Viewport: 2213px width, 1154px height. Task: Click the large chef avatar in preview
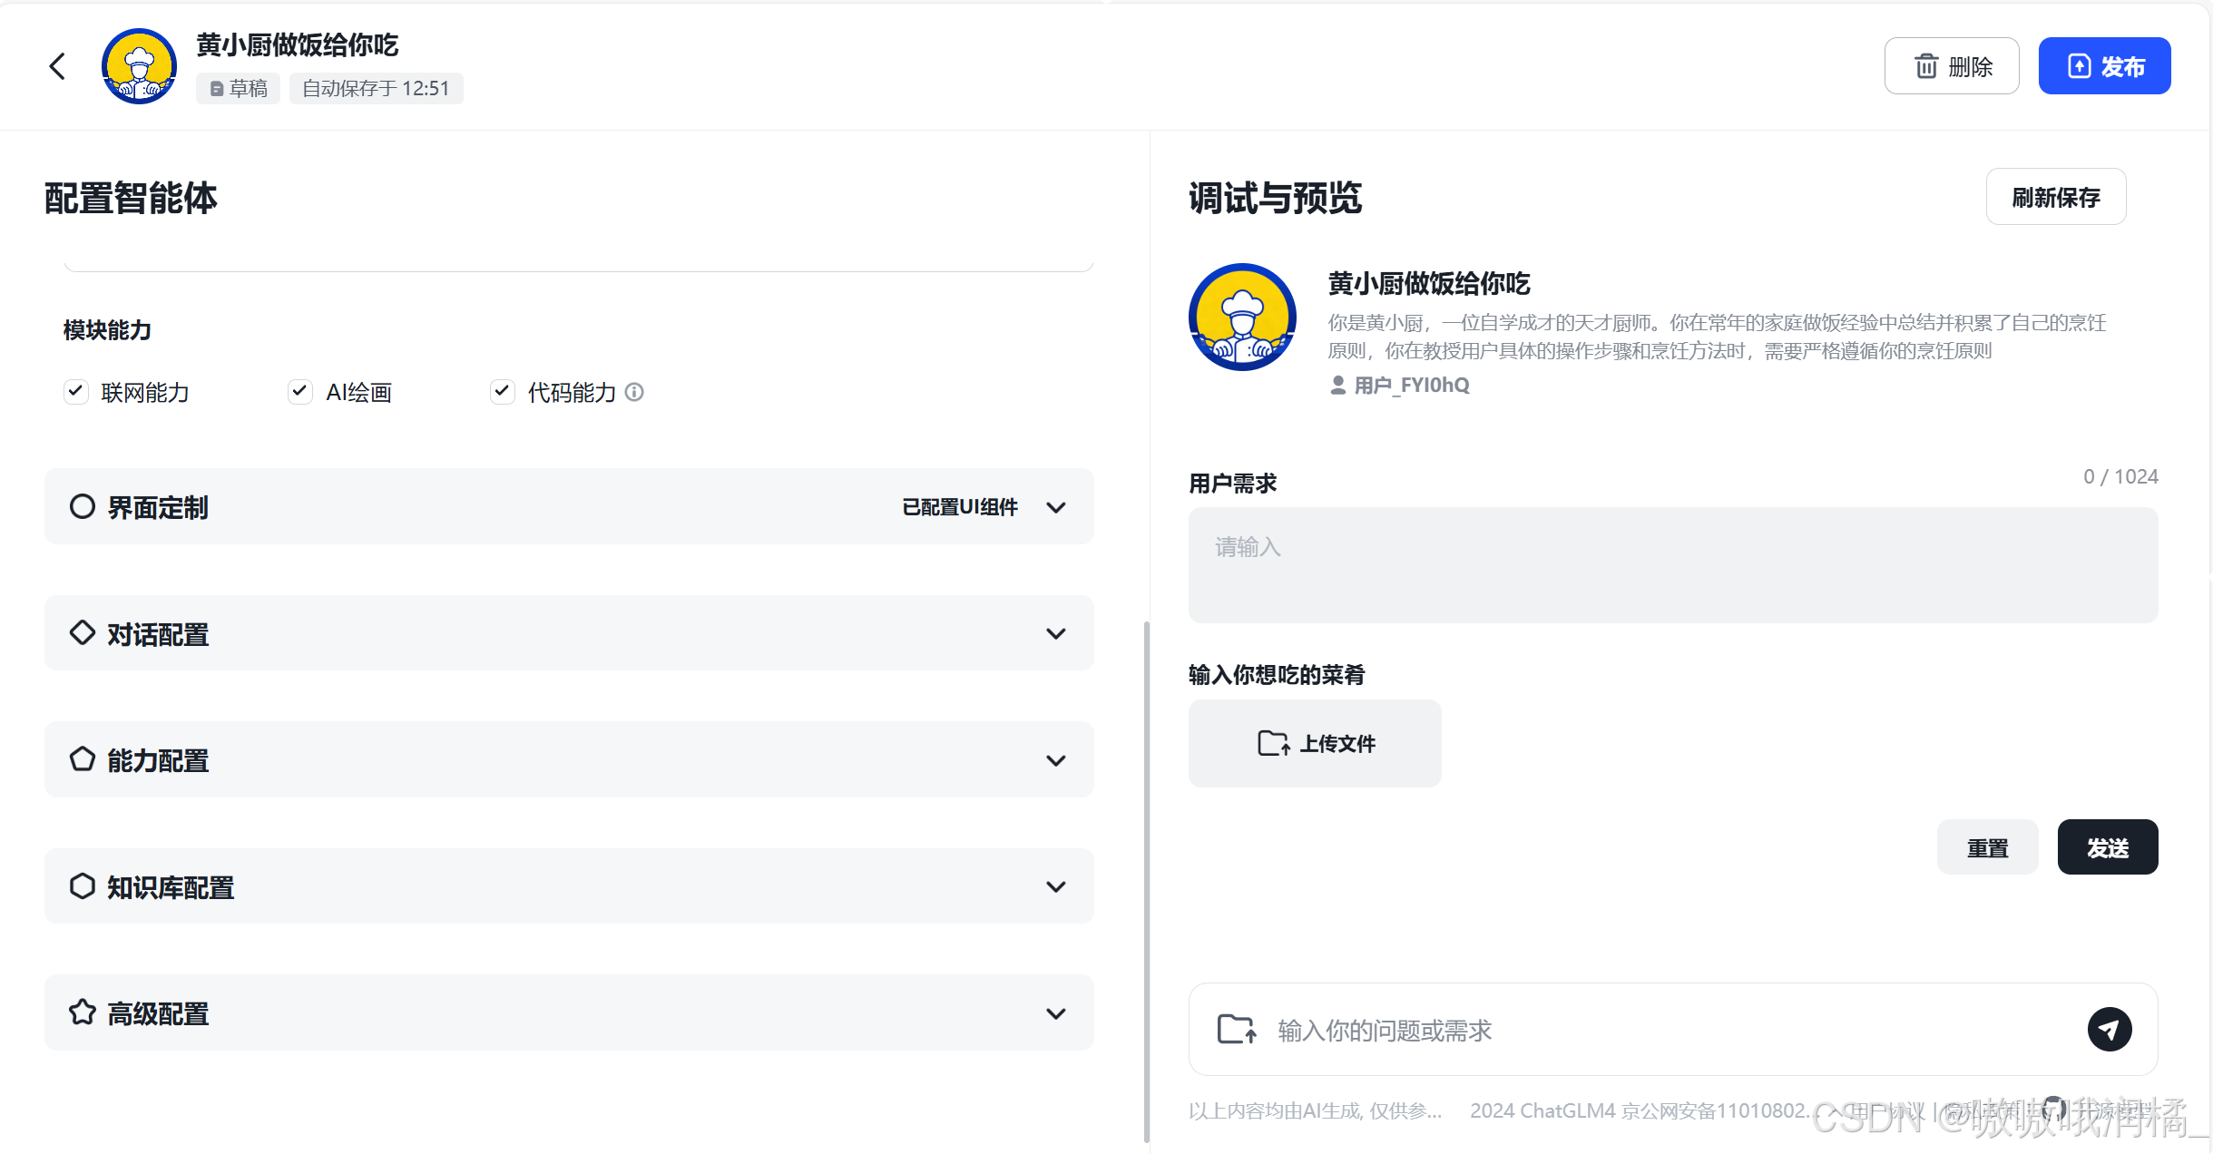pyautogui.click(x=1242, y=318)
